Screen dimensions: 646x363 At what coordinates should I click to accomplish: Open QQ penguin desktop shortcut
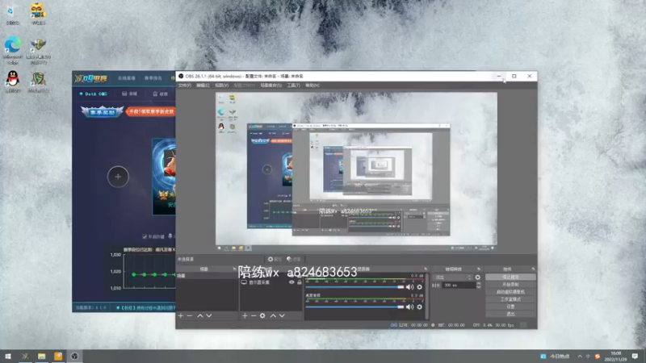click(13, 81)
